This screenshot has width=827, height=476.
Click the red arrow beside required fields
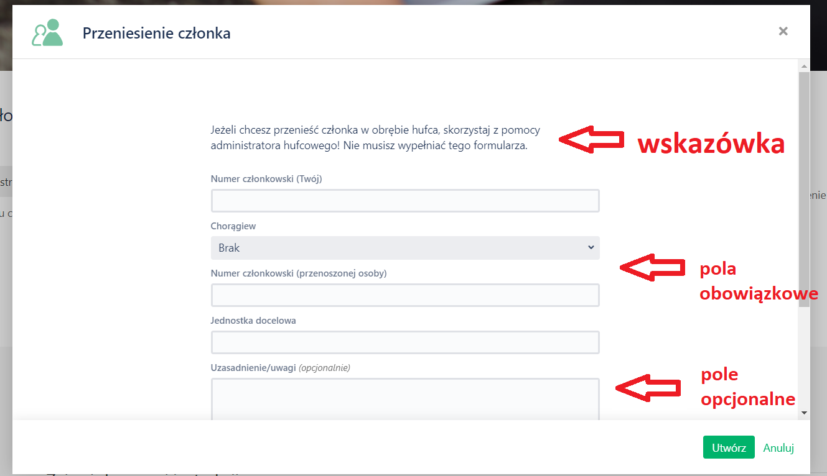(x=651, y=267)
